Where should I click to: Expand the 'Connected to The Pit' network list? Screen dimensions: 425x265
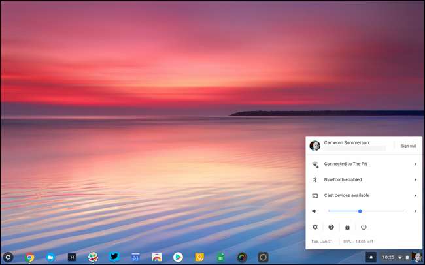(x=415, y=164)
